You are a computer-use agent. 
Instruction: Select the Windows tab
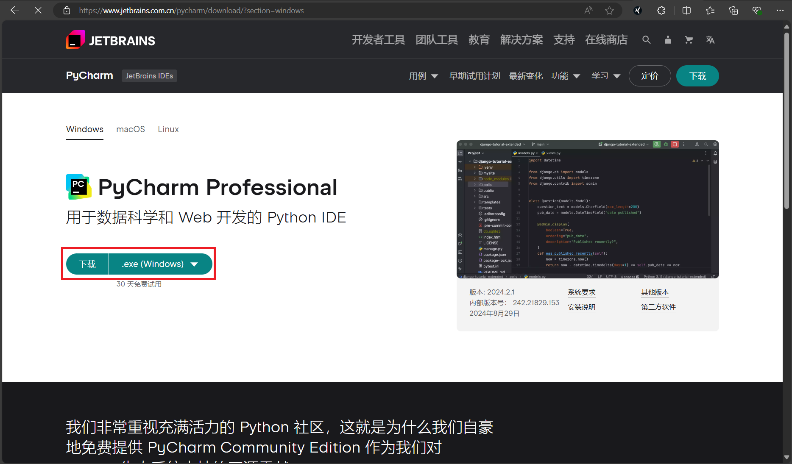pyautogui.click(x=85, y=129)
